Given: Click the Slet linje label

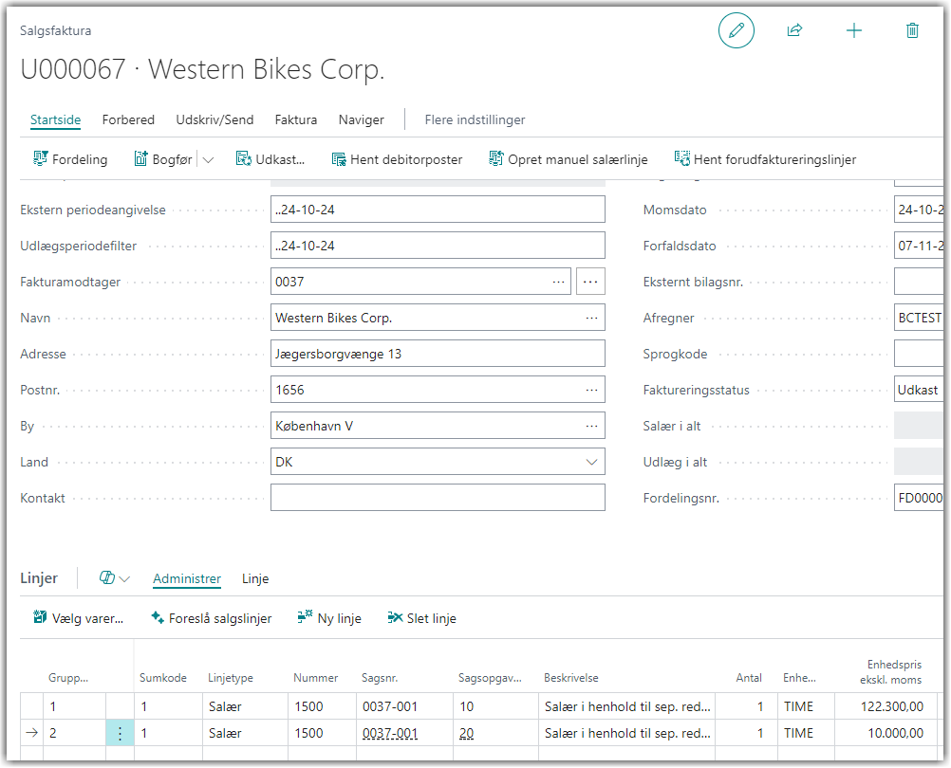Looking at the screenshot, I should coord(432,618).
